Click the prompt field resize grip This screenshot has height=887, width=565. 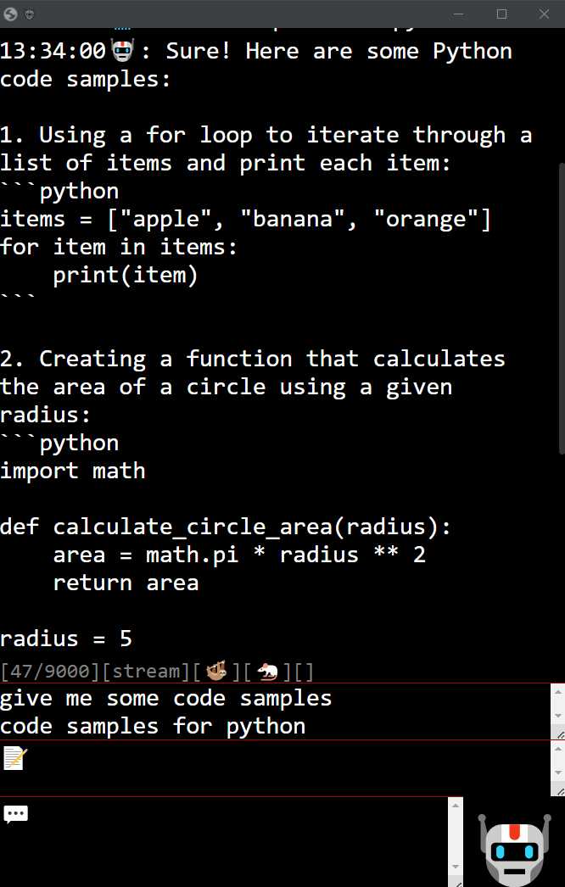[x=559, y=734]
